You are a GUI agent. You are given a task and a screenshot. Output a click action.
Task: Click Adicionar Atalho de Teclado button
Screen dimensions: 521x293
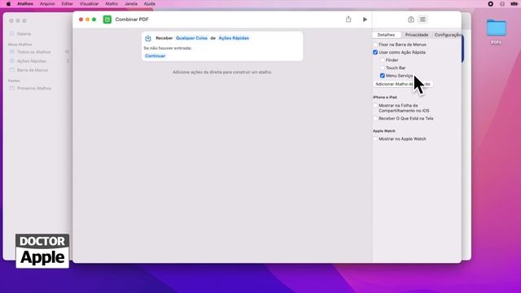pyautogui.click(x=403, y=84)
